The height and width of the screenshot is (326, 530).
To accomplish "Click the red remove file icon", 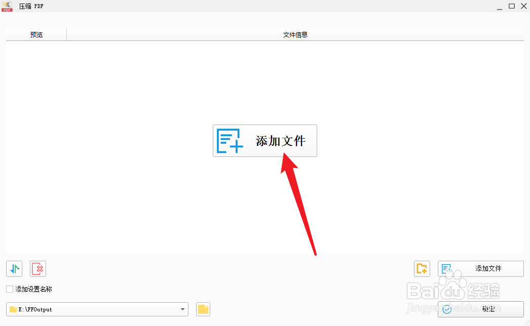I will (38, 269).
